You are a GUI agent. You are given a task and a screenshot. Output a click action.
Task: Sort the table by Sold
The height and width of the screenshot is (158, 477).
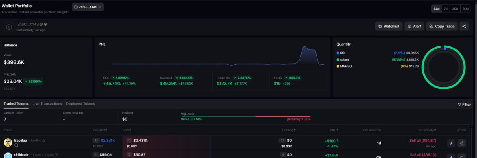pyautogui.click(x=127, y=130)
